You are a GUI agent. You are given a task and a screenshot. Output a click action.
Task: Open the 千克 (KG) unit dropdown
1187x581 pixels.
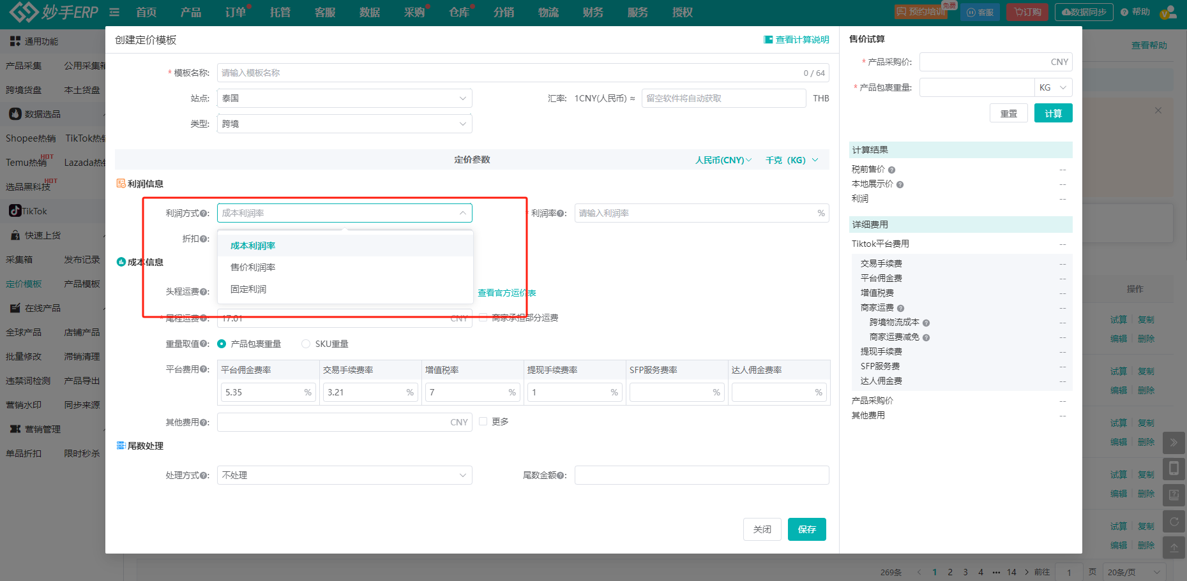click(792, 160)
